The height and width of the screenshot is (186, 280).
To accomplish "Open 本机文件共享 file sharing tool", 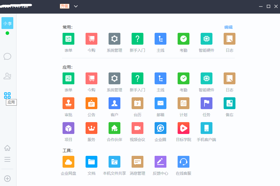I will pyautogui.click(x=114, y=162).
